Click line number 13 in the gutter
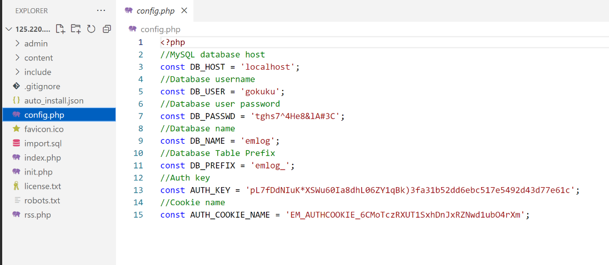Viewport: 609px width, 265px height. [138, 190]
